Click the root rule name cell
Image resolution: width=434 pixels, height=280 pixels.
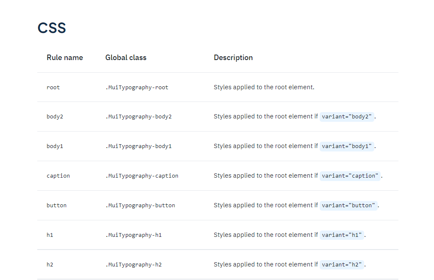coord(53,88)
